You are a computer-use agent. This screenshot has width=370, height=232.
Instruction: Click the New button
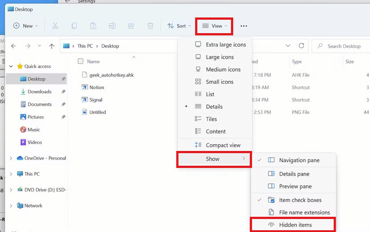pyautogui.click(x=26, y=26)
